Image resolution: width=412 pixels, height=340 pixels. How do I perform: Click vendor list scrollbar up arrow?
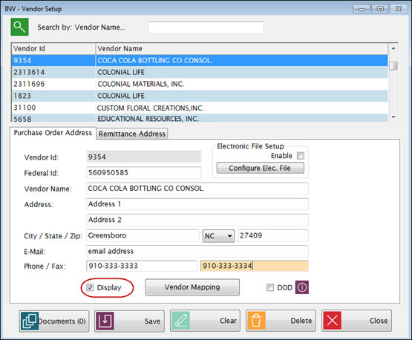point(393,48)
